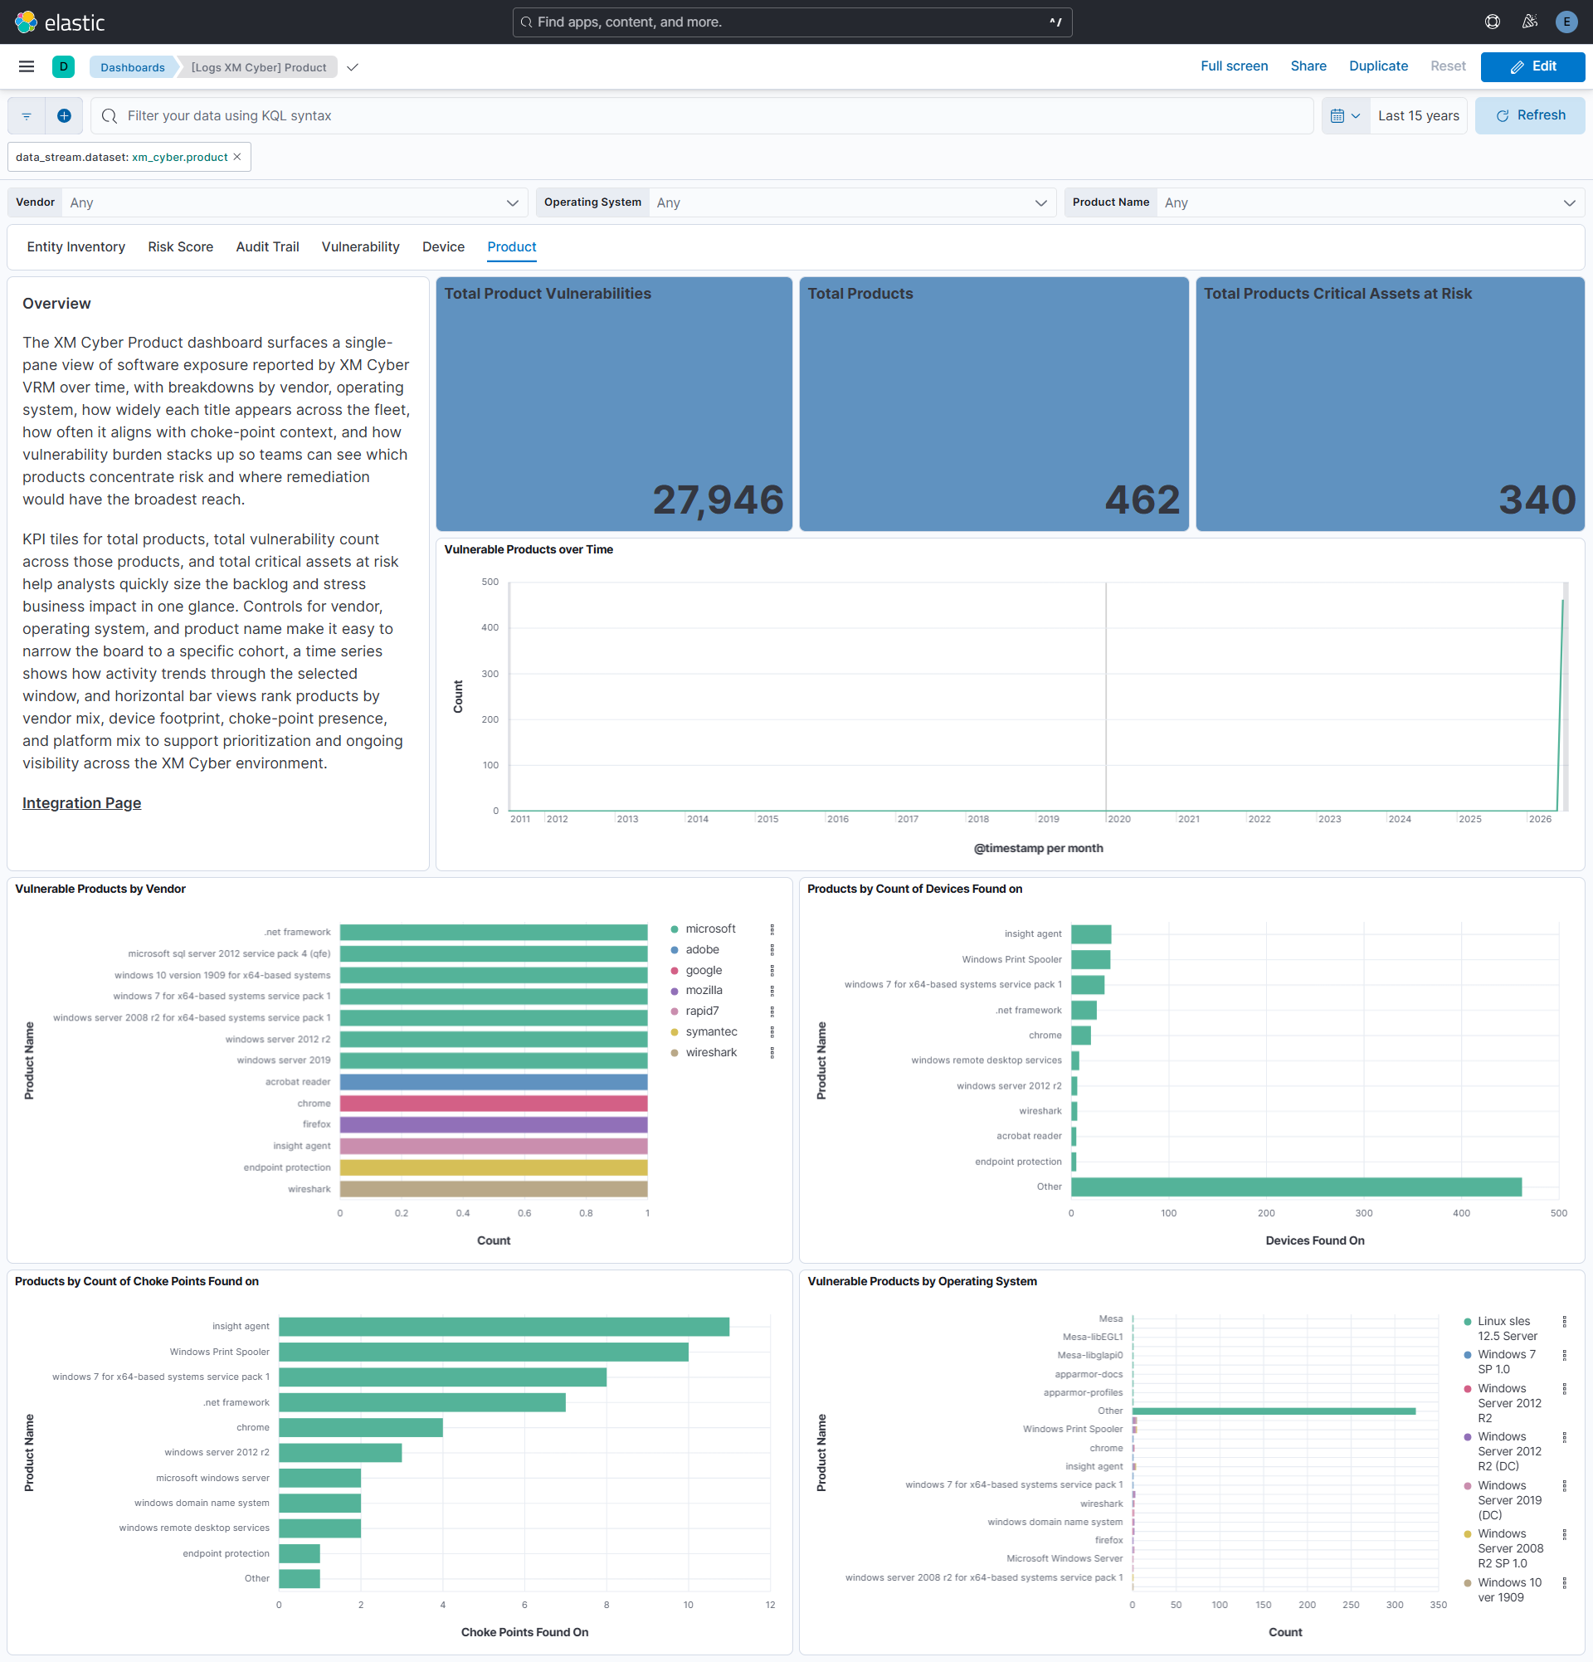Click the Duplicate link
The width and height of the screenshot is (1593, 1662).
[1377, 66]
